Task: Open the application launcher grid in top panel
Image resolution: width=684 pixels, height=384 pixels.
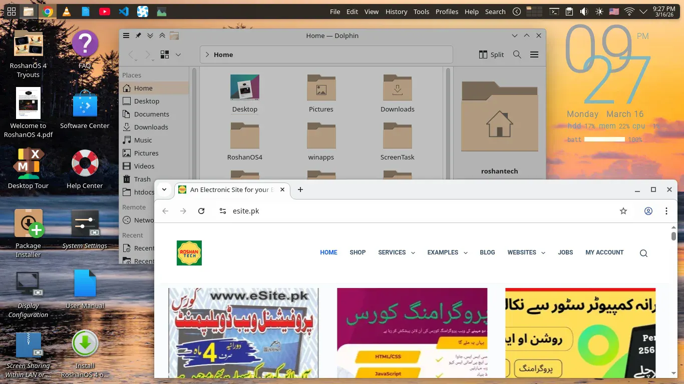Action: point(11,11)
